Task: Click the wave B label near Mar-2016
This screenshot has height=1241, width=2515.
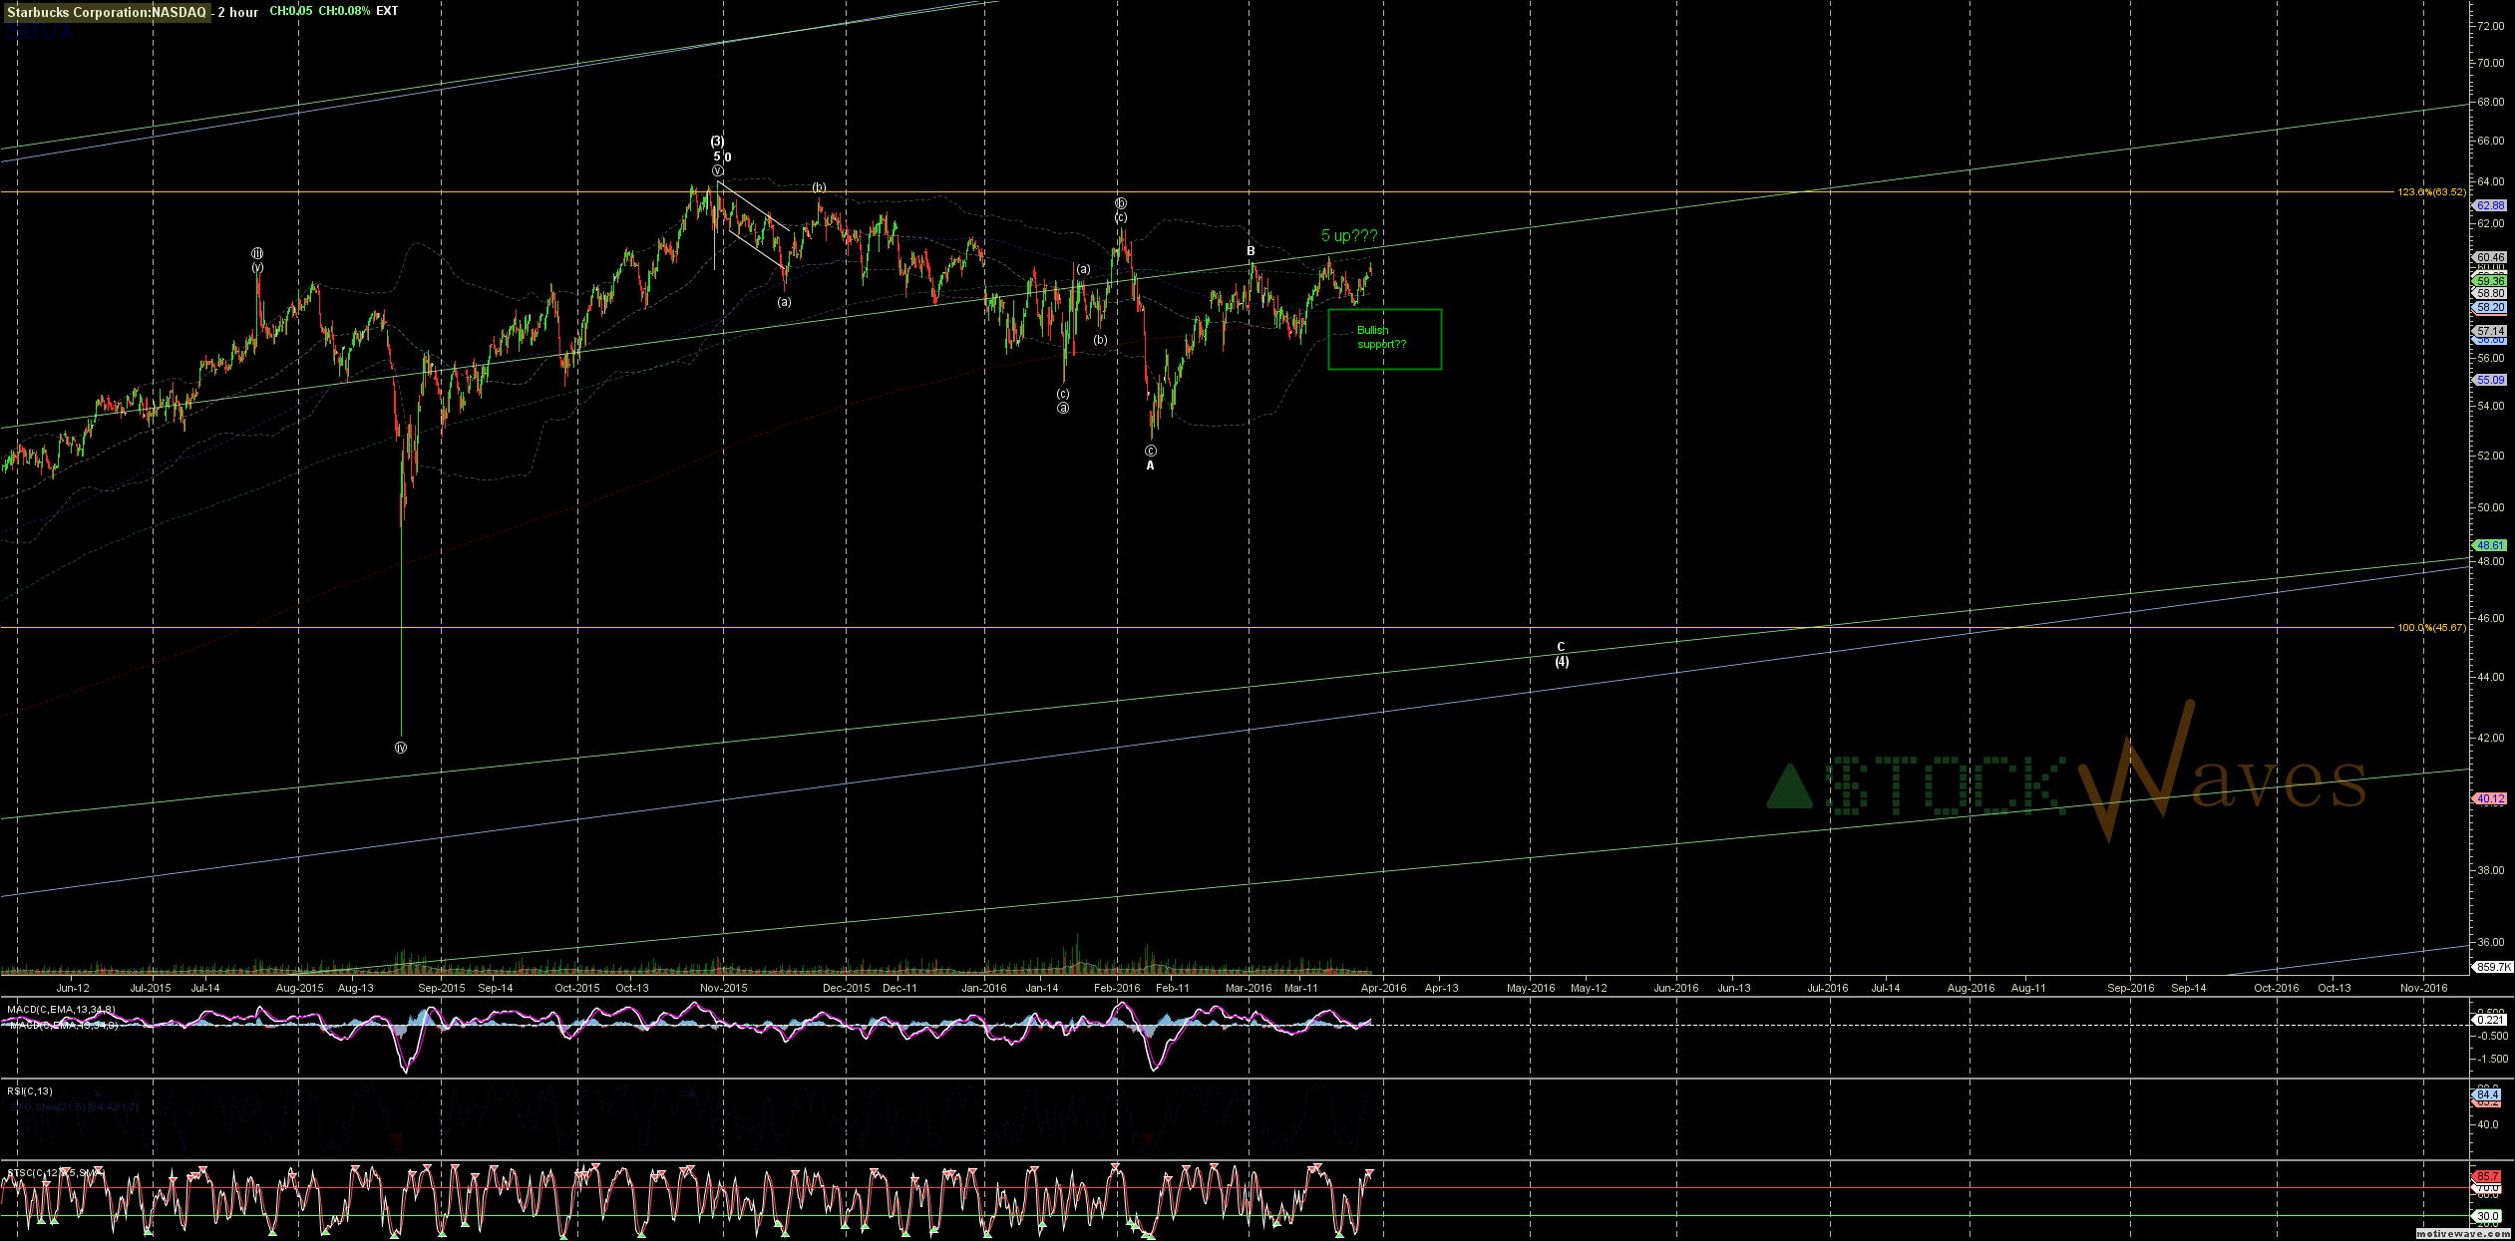Action: click(1251, 251)
